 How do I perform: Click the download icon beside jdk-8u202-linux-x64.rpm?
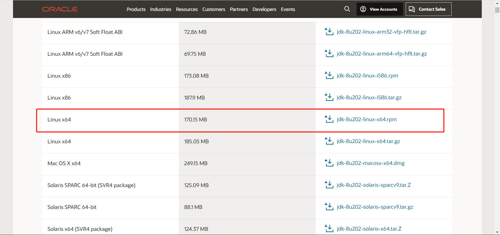(x=329, y=119)
